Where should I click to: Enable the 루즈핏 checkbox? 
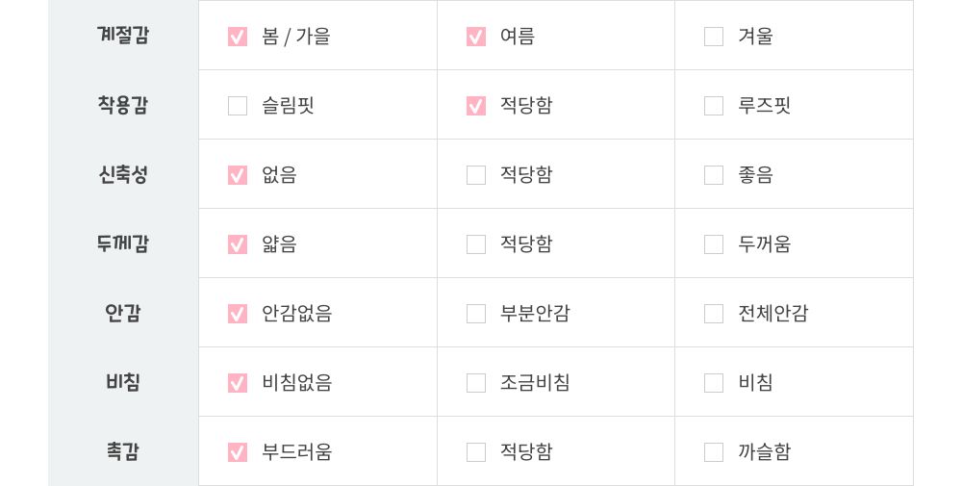pyautogui.click(x=714, y=106)
